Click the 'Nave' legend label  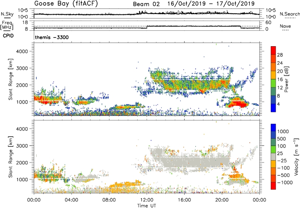pyautogui.click(x=285, y=26)
